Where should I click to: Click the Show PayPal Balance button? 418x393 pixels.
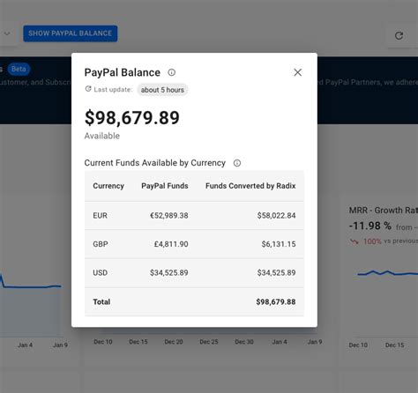point(71,33)
